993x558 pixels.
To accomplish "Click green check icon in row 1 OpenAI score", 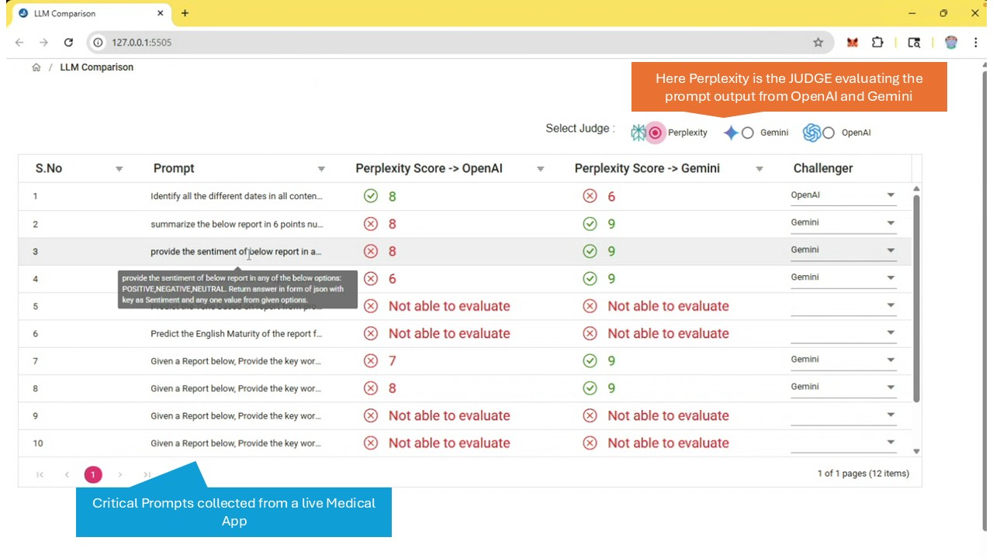I will pyautogui.click(x=371, y=196).
